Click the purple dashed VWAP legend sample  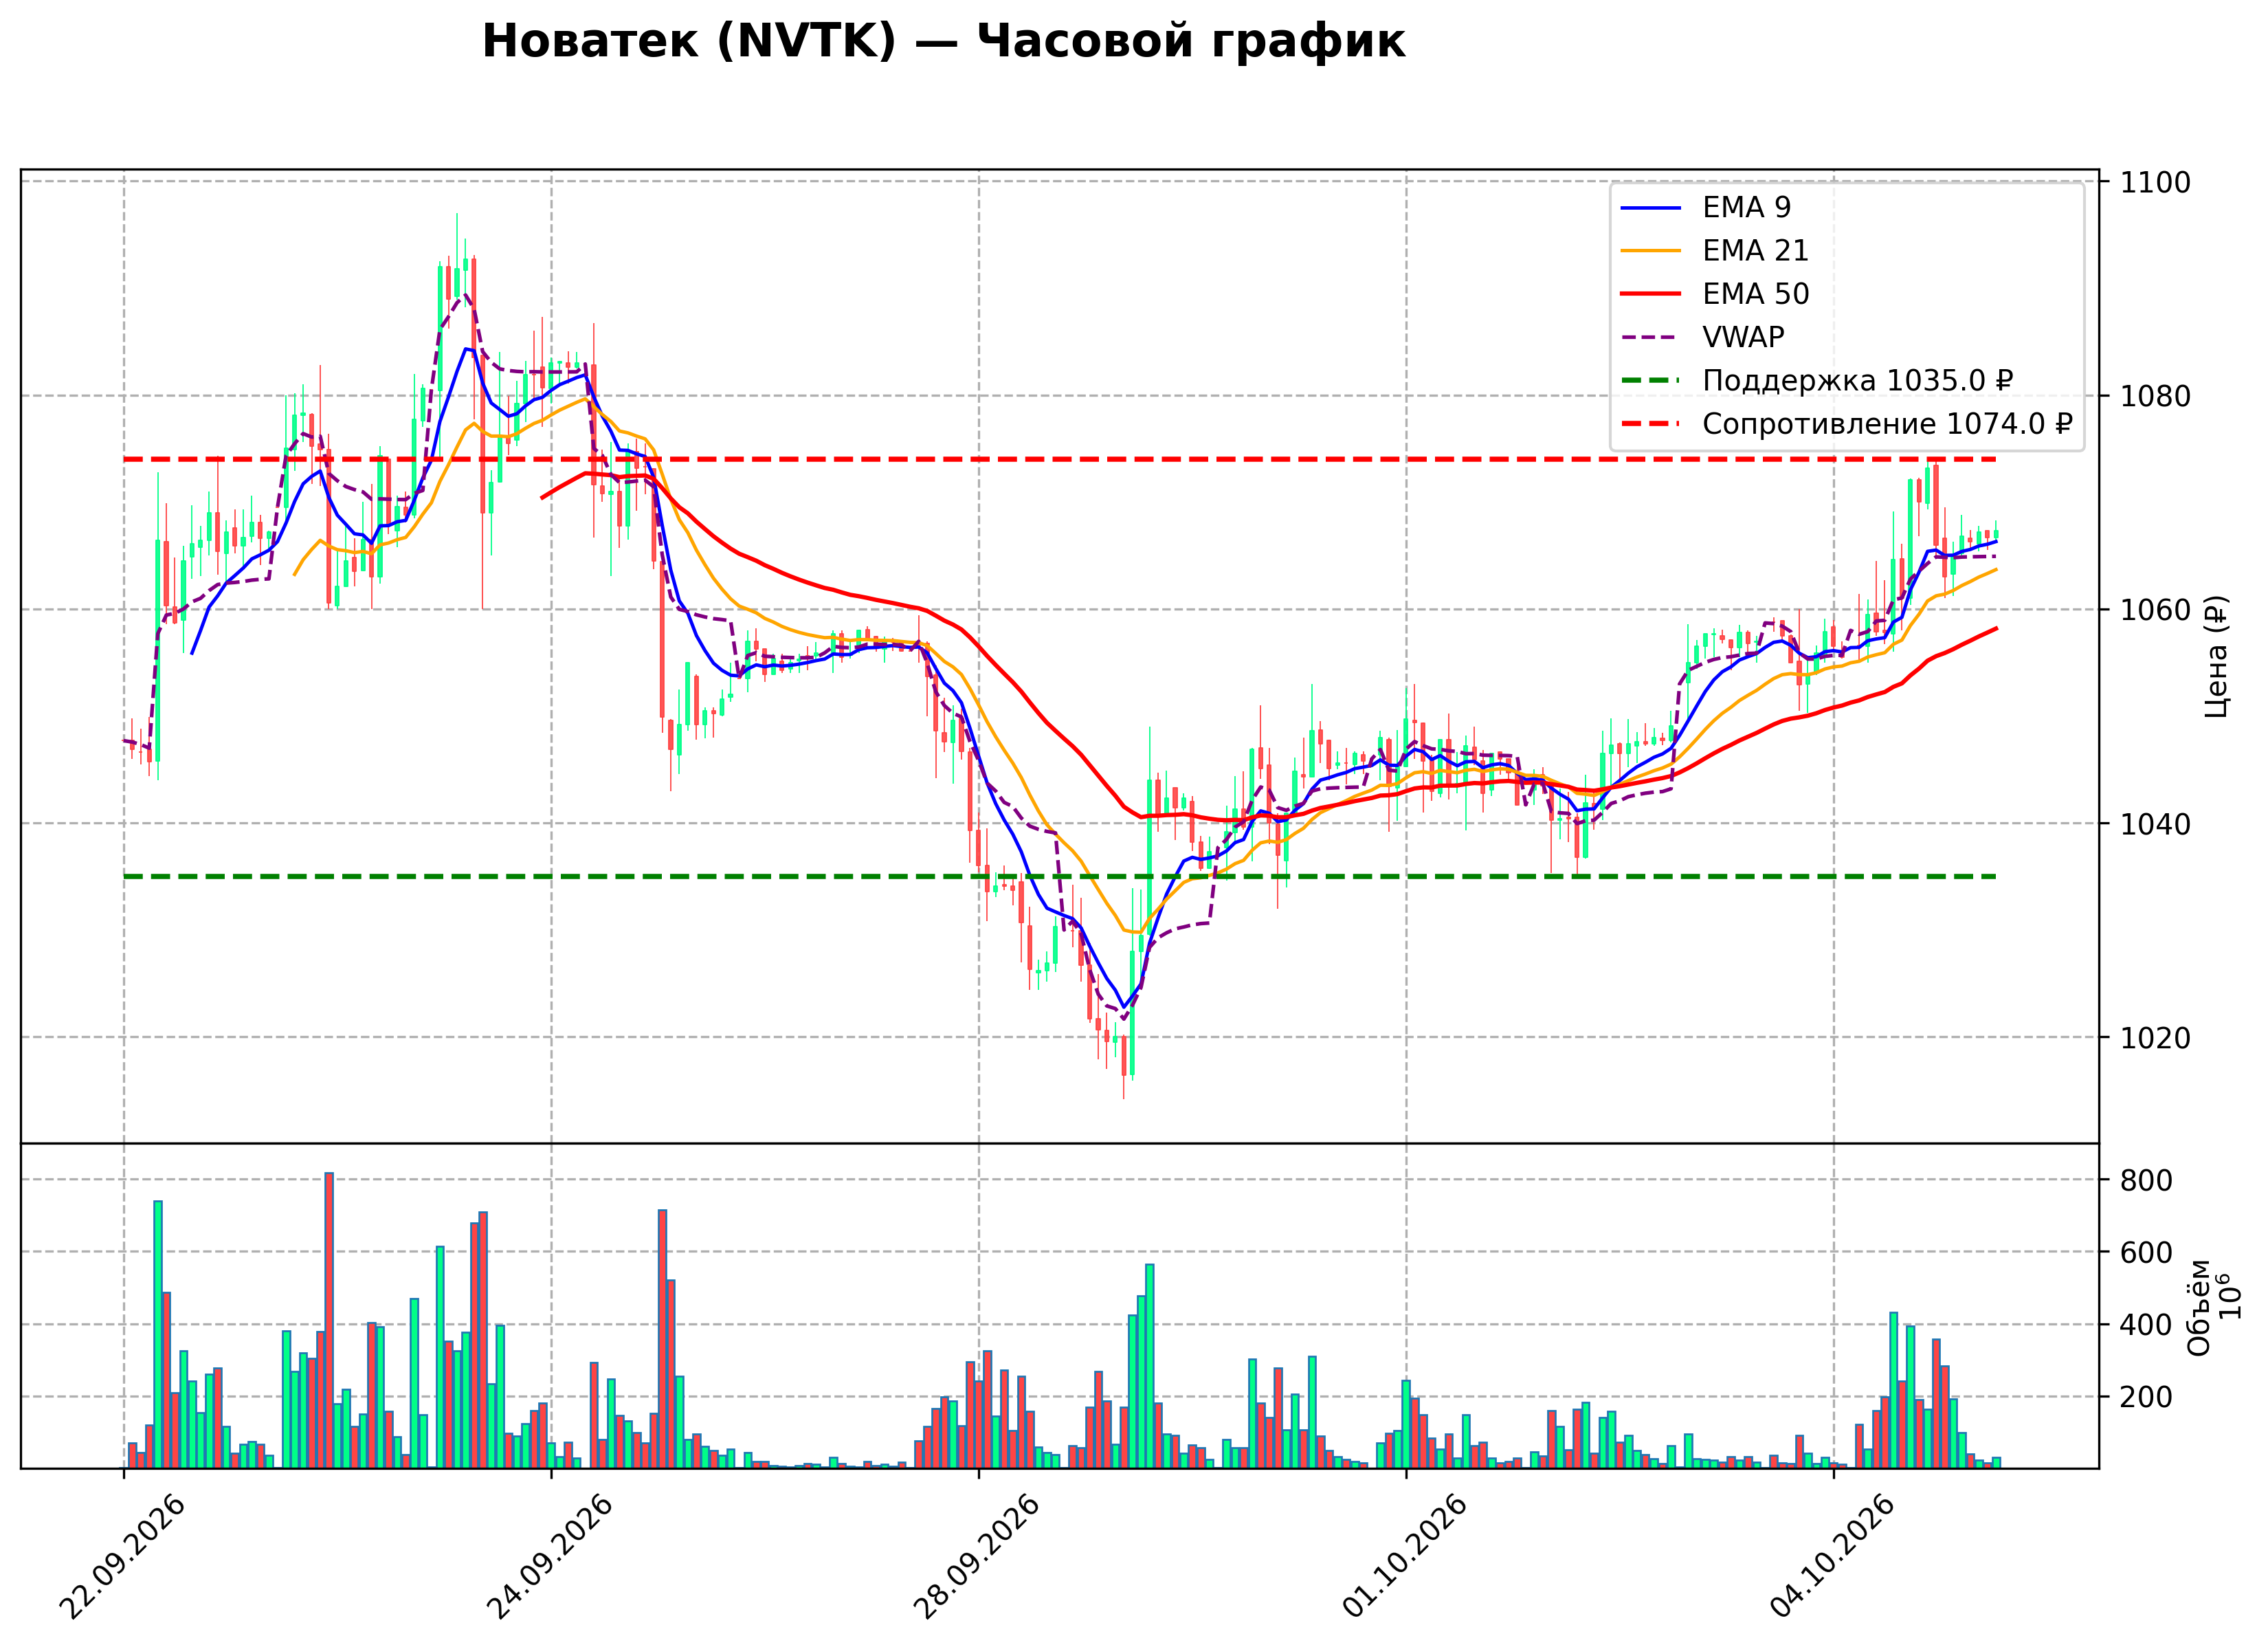click(1651, 338)
